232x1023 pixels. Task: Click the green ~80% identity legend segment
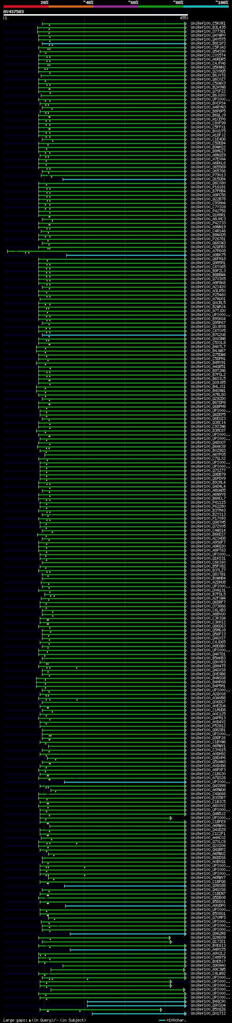click(x=161, y=7)
